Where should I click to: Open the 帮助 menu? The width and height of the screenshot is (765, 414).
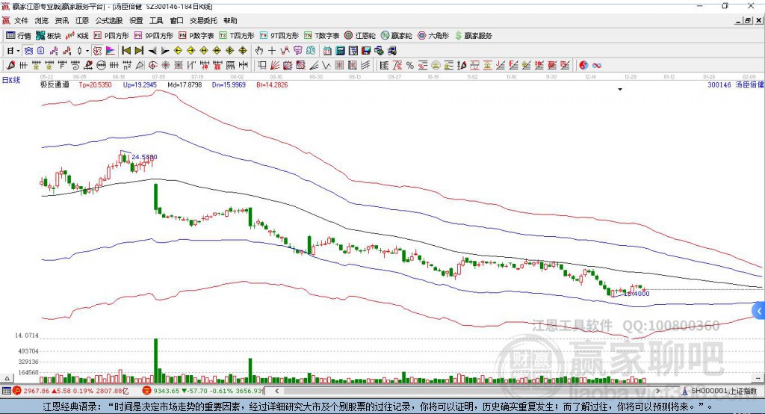click(230, 20)
